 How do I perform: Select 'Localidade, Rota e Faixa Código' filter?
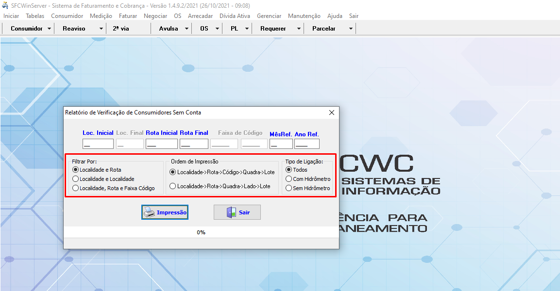(x=75, y=188)
